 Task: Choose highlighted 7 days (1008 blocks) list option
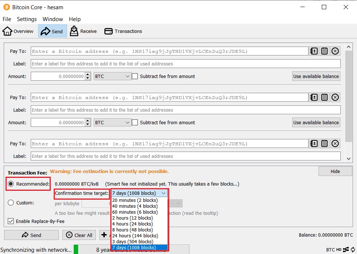[139, 247]
